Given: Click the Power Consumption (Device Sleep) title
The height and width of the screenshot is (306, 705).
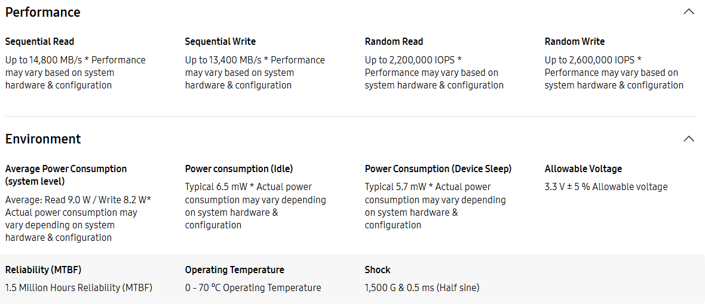Looking at the screenshot, I should (x=438, y=169).
